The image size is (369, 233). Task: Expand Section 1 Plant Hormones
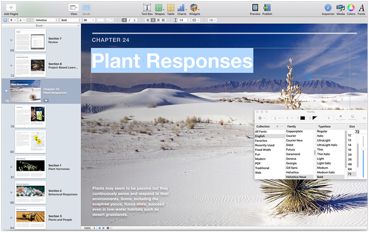pos(11,167)
